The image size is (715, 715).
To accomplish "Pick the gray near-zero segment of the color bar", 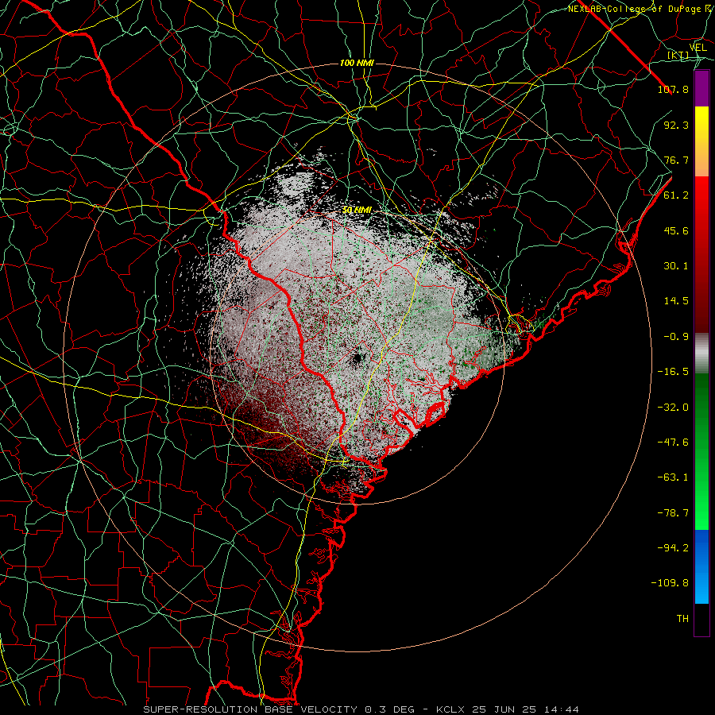I will [701, 353].
